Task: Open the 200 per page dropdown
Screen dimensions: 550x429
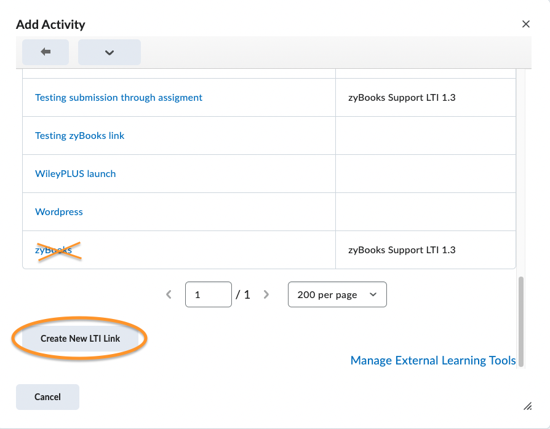Action: pyautogui.click(x=337, y=294)
